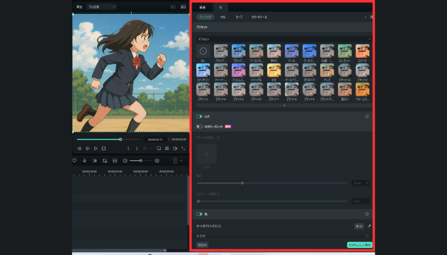
Task: Switch to the 画像 tab
Action: pyautogui.click(x=202, y=8)
